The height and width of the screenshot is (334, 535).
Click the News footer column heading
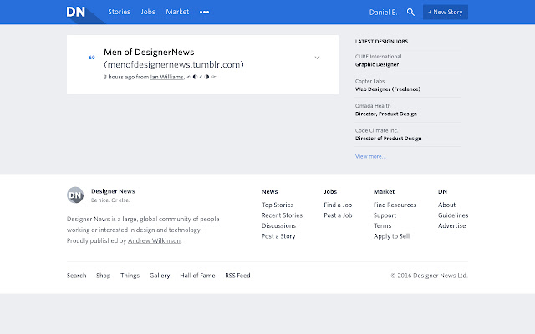pyautogui.click(x=269, y=191)
